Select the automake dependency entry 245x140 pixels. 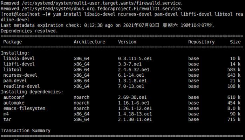14,103
